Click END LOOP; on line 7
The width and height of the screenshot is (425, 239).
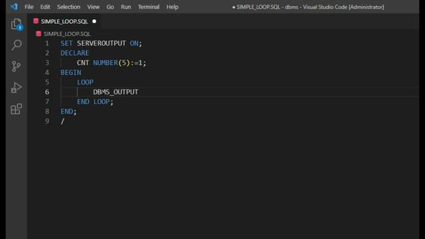click(95, 102)
